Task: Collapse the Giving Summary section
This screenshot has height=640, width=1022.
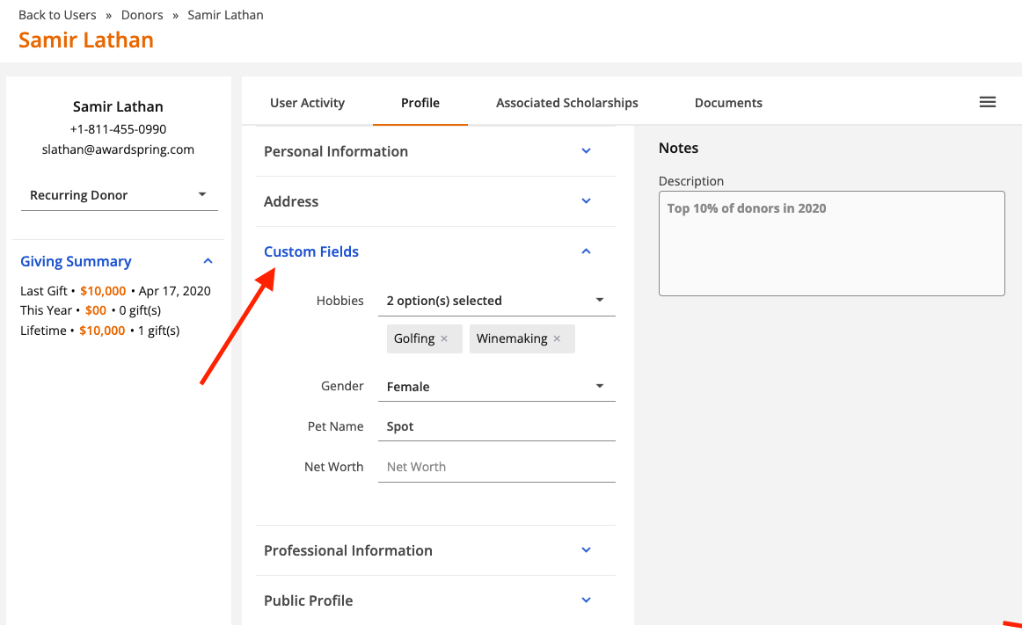Action: [x=208, y=260]
